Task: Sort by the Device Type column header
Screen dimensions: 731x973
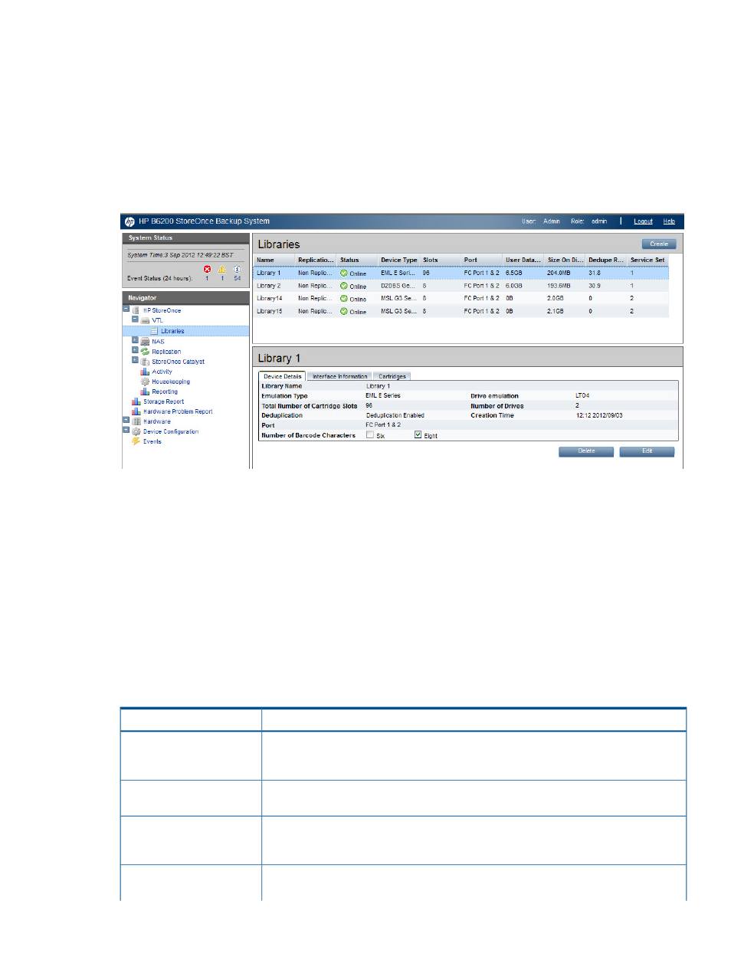Action: click(x=399, y=260)
